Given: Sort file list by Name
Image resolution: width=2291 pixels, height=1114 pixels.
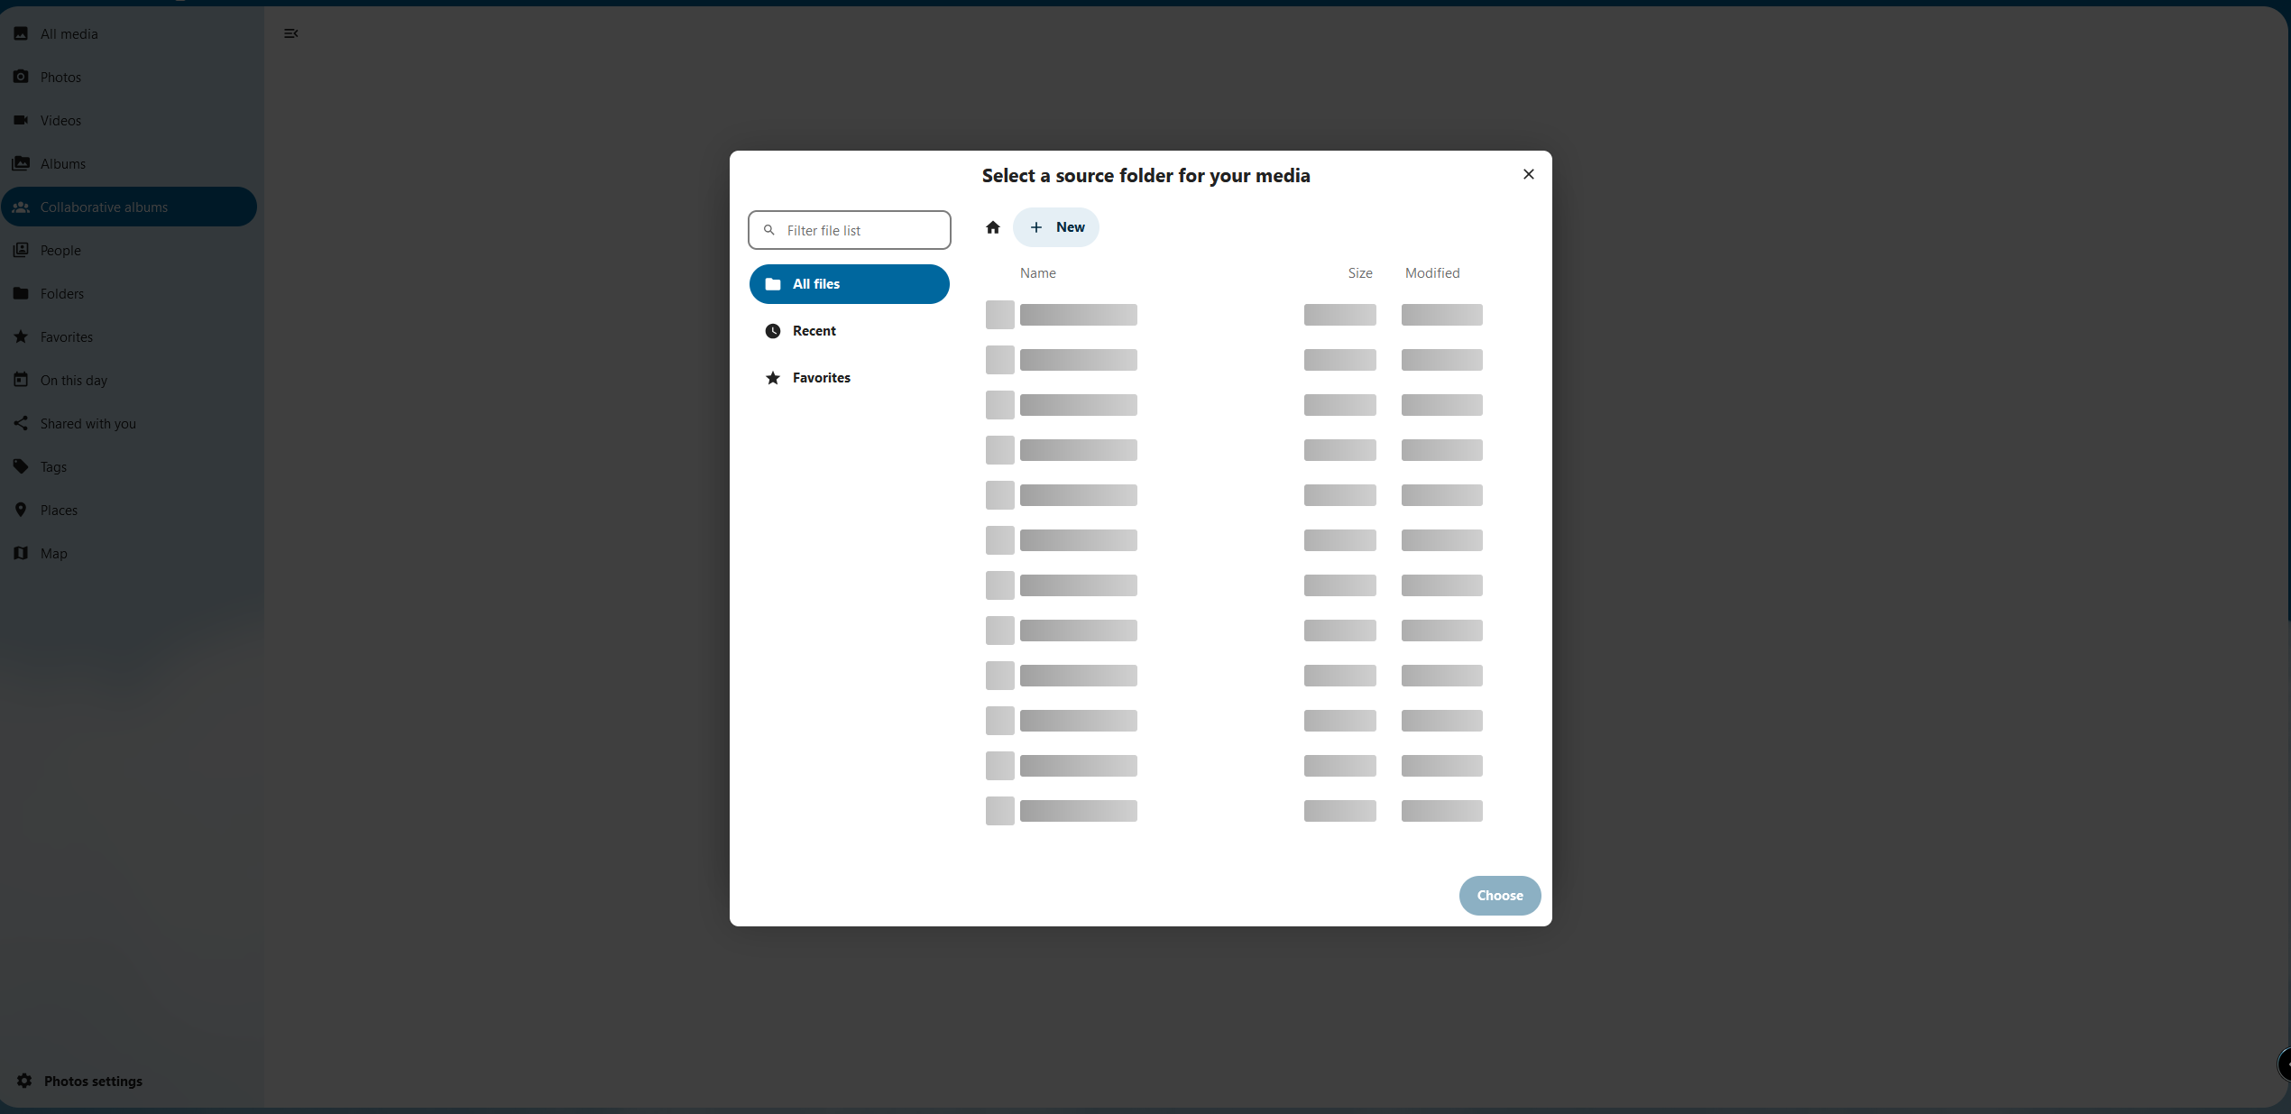Looking at the screenshot, I should pos(1037,273).
